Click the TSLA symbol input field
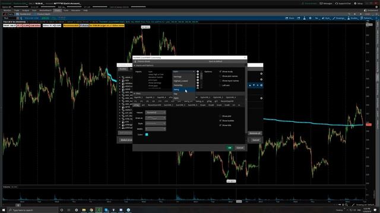This screenshot has height=213, width=380. [x=9, y=18]
